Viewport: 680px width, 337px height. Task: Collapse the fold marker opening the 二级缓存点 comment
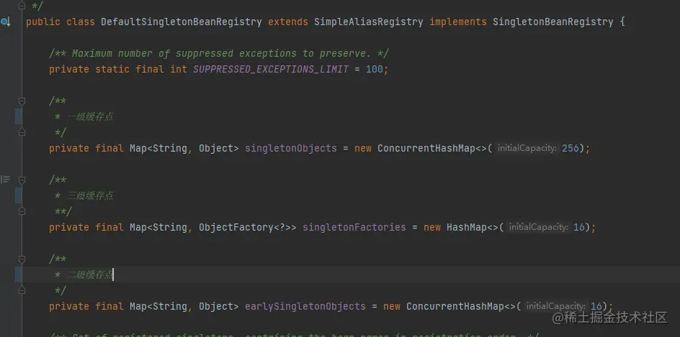click(22, 259)
